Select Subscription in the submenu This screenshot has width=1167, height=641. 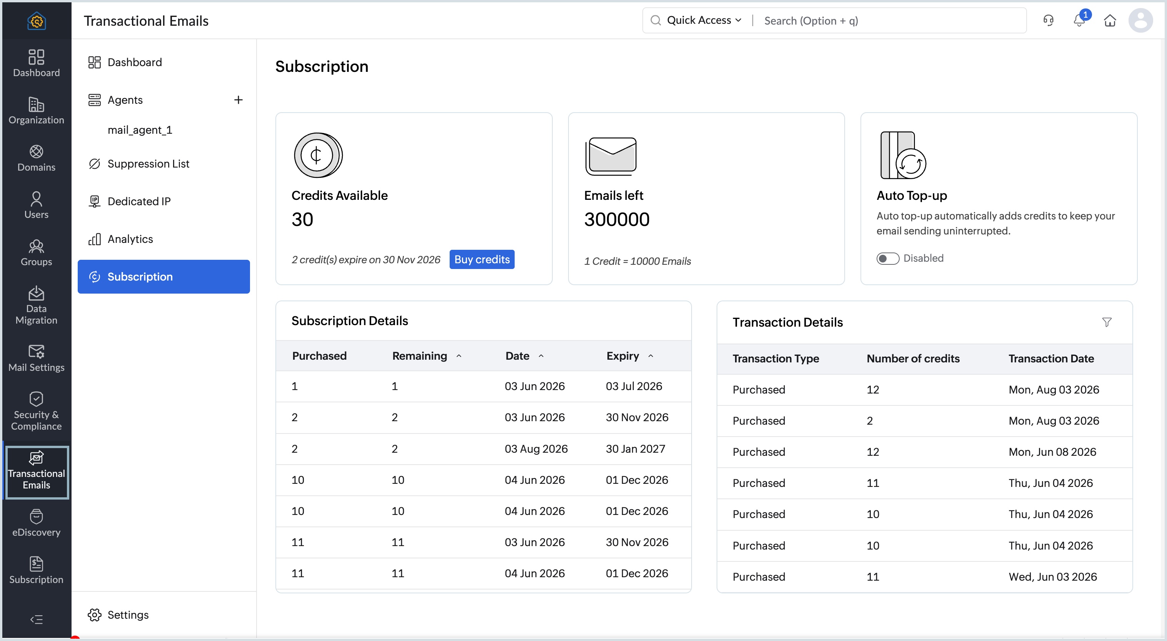click(x=163, y=276)
